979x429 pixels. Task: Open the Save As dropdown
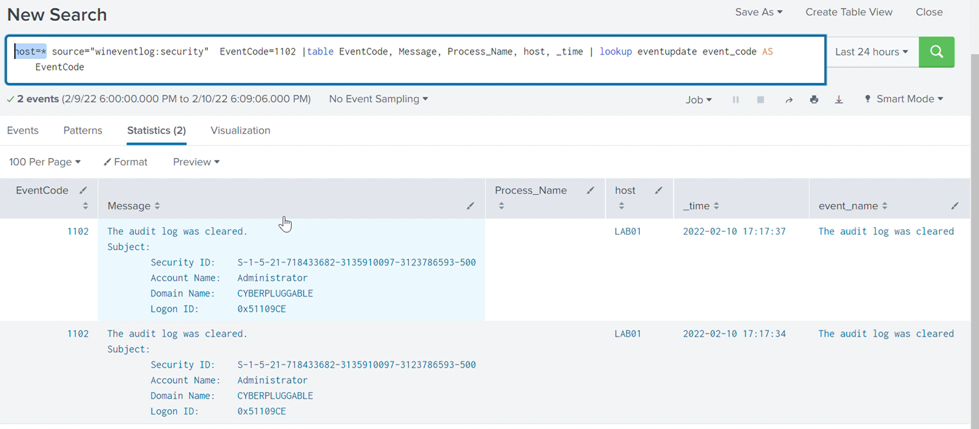pyautogui.click(x=759, y=12)
